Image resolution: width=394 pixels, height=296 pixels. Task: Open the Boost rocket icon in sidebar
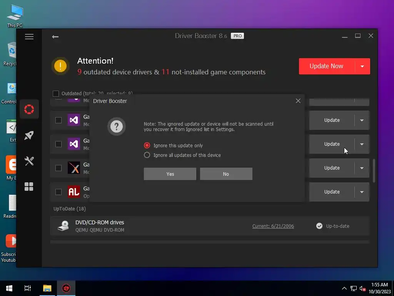pyautogui.click(x=29, y=135)
